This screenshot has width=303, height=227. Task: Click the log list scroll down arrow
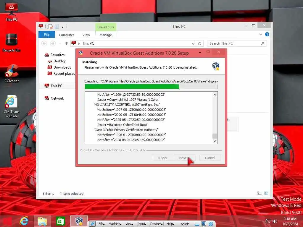pyautogui.click(x=215, y=141)
